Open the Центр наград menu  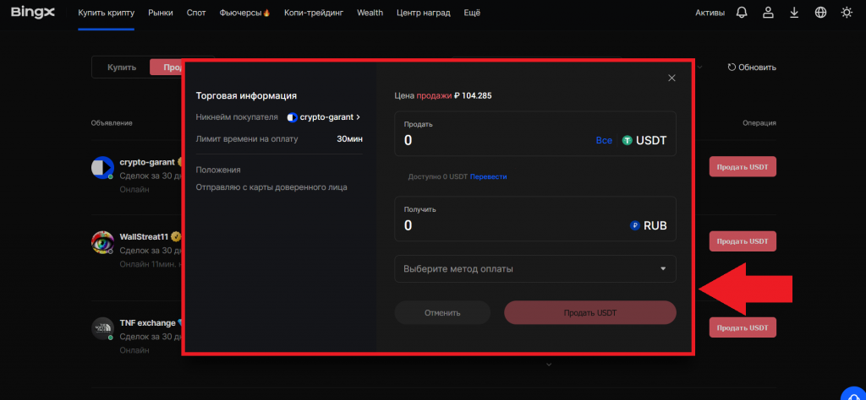point(424,13)
